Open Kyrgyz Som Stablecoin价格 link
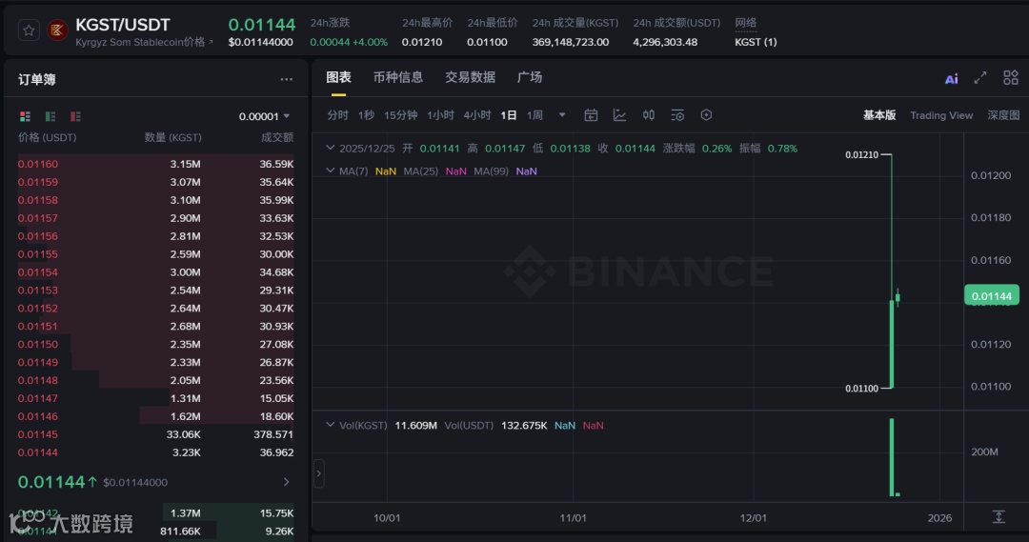Image resolution: width=1029 pixels, height=542 pixels. pos(145,42)
